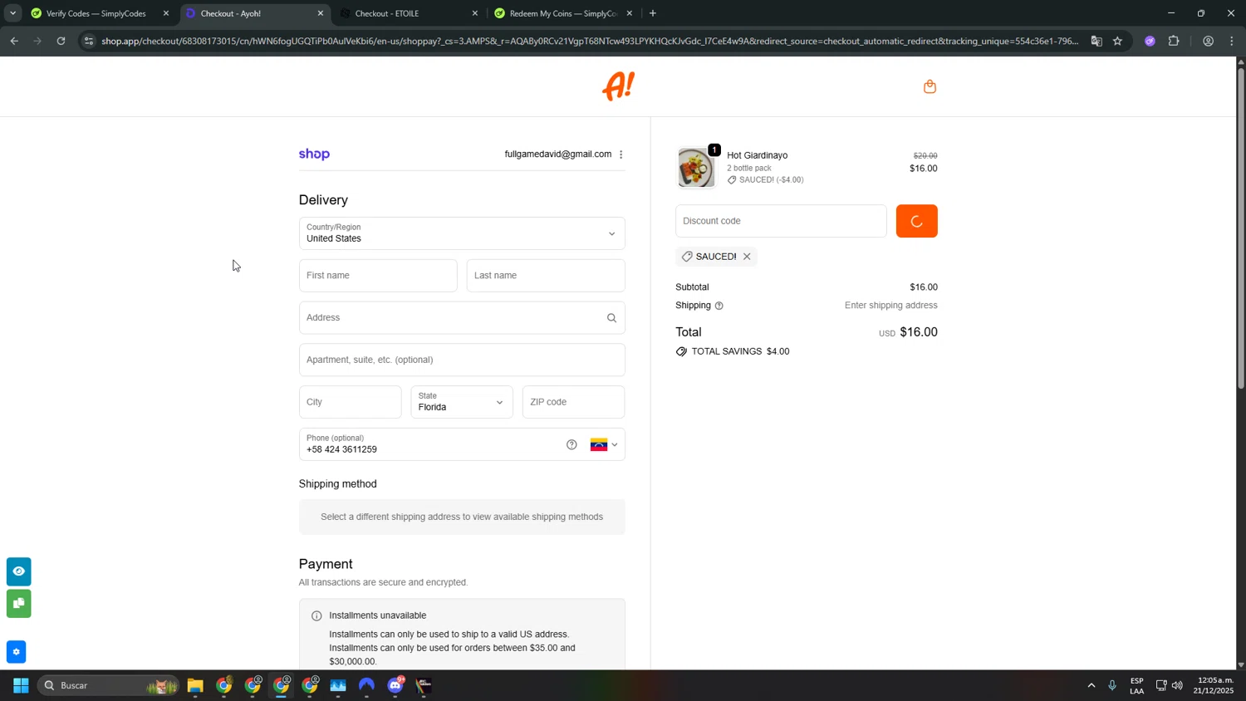Open the Windows Start menu

coord(21,685)
